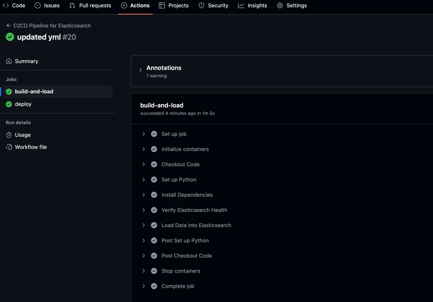Viewport: 433px width, 302px height.
Task: Open the Pull requests tab
Action: point(90,5)
